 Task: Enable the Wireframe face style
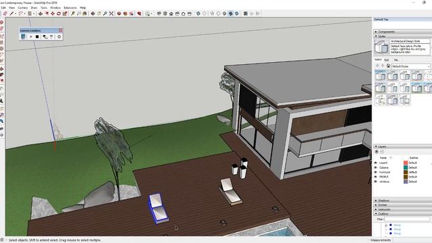(212, 13)
